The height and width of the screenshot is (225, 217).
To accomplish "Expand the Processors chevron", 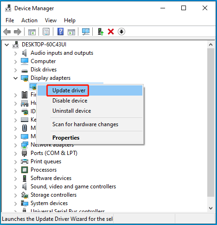I will coord(16,170).
